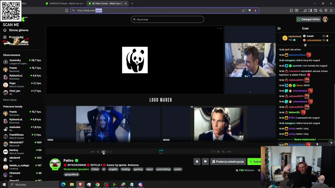Select the english tag
This screenshot has width=335, height=188.
(113, 169)
